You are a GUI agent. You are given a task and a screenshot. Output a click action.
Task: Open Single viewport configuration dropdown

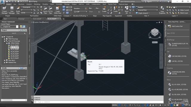click(143, 13)
